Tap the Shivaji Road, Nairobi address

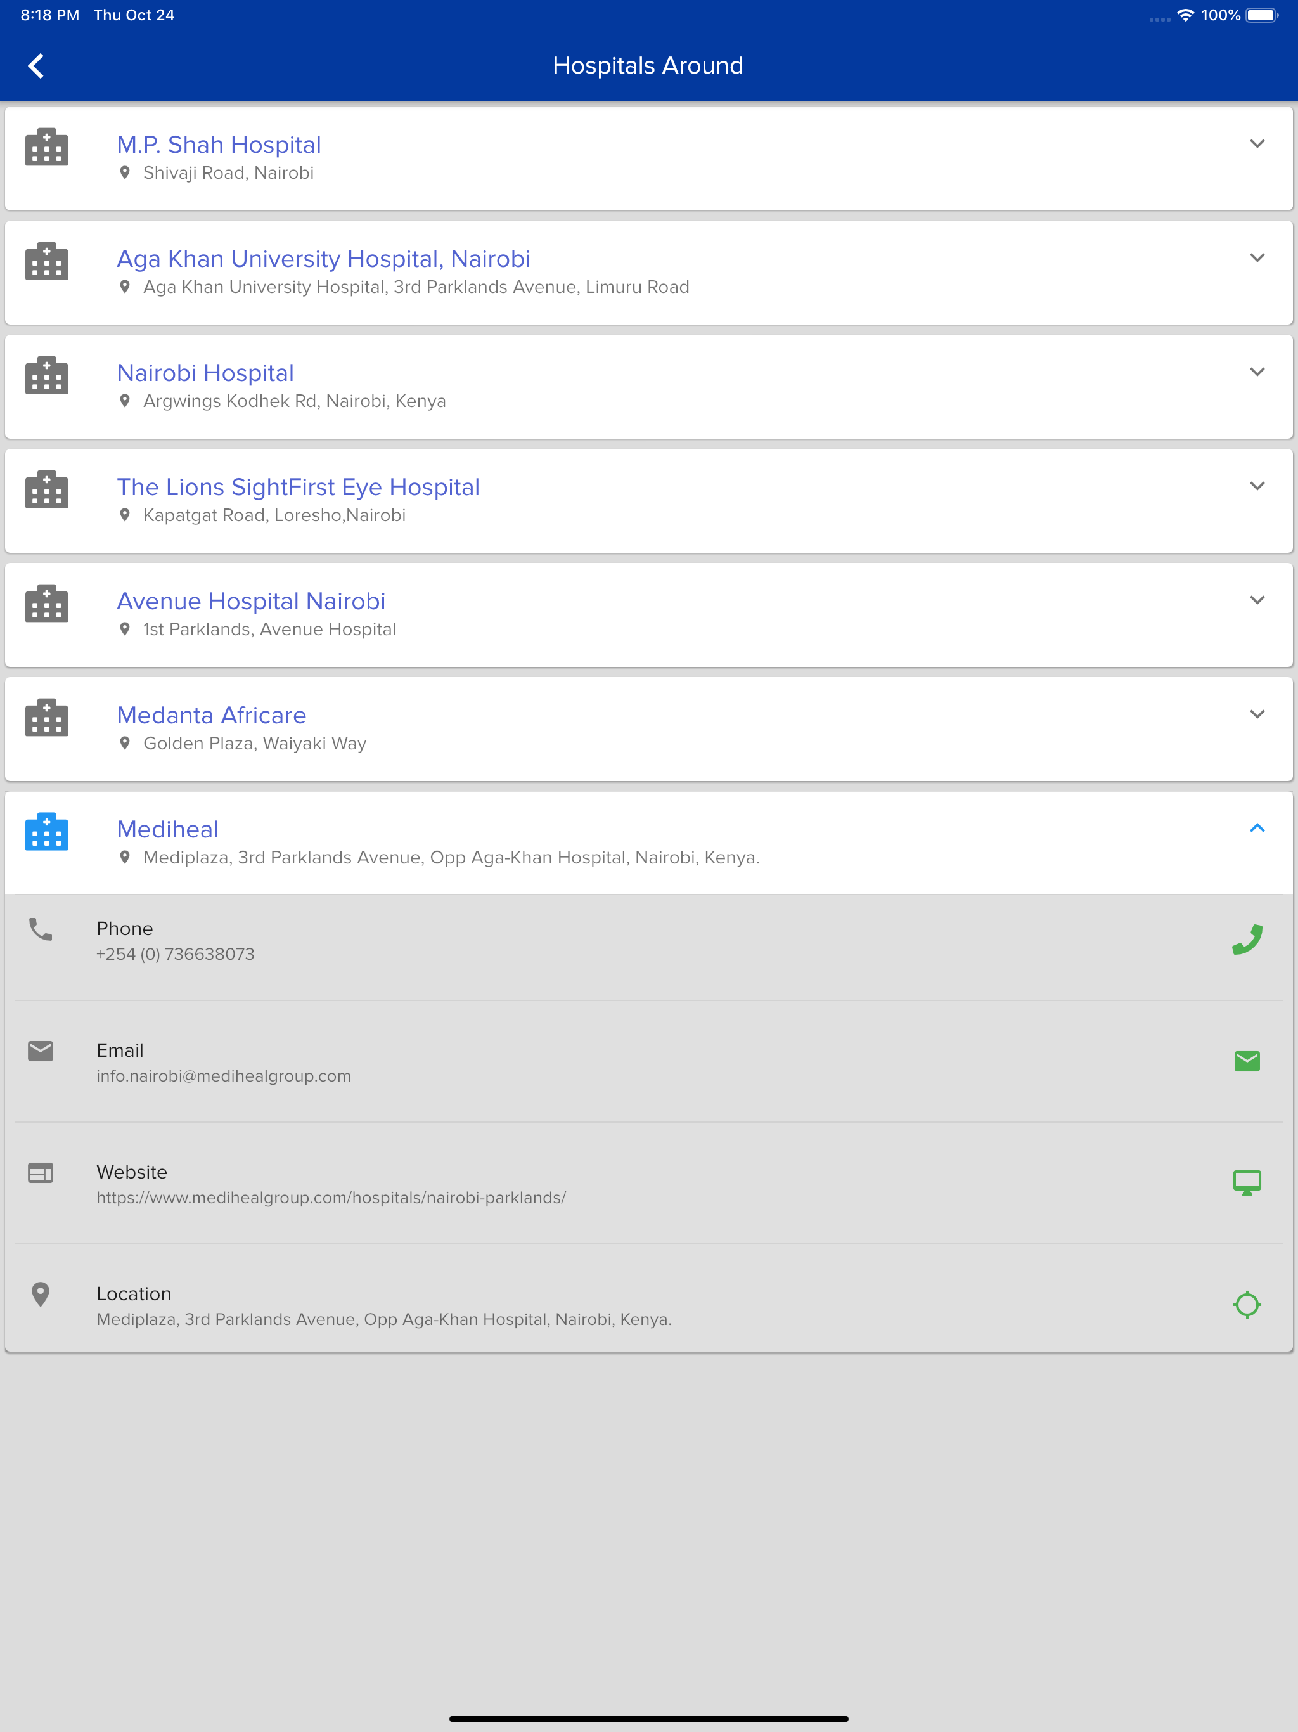click(229, 173)
